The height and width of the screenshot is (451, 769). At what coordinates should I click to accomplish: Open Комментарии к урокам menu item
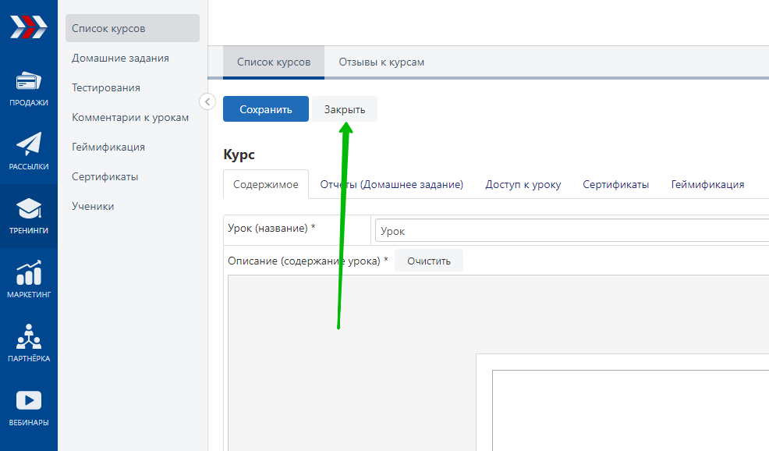click(x=130, y=117)
